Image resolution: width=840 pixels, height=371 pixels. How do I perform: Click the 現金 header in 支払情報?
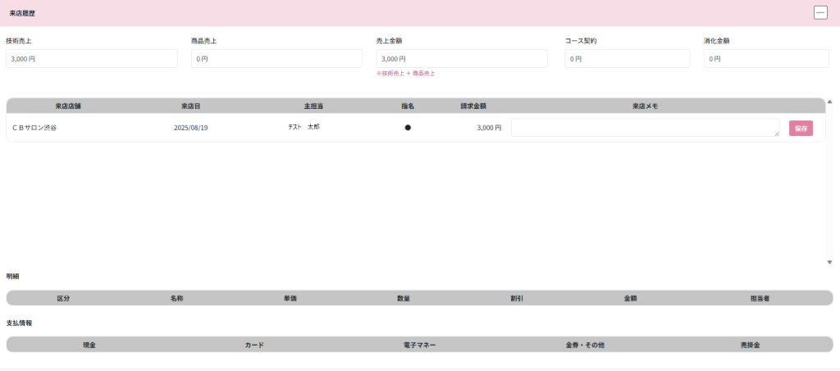pyautogui.click(x=89, y=345)
